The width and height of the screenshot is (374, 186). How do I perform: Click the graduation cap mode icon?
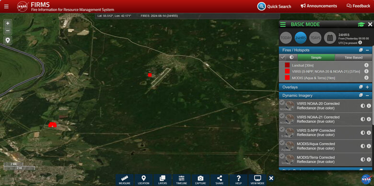click(x=361, y=24)
